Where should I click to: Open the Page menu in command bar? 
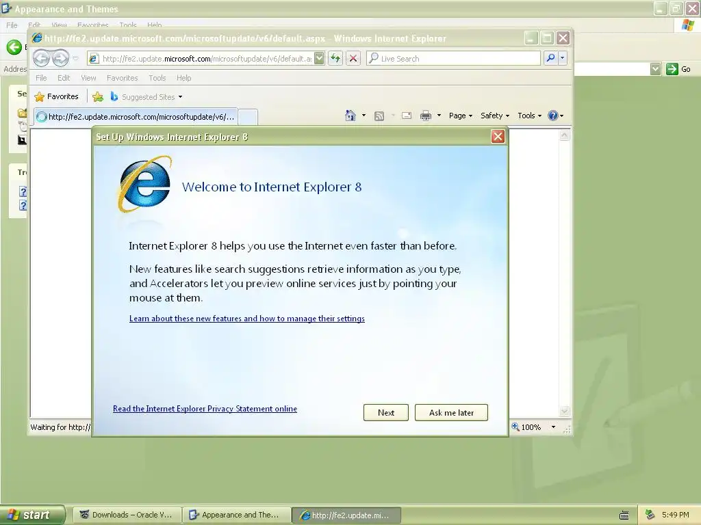(461, 116)
